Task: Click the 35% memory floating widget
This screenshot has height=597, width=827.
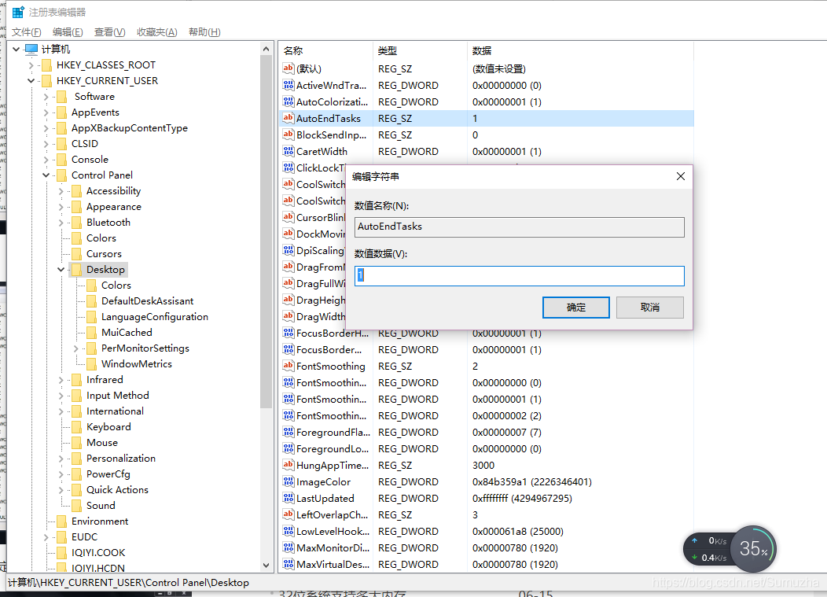Action: pyautogui.click(x=754, y=549)
